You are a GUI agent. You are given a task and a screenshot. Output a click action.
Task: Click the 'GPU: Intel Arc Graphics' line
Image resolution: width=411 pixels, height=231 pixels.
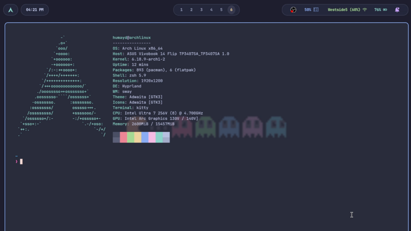click(x=155, y=119)
